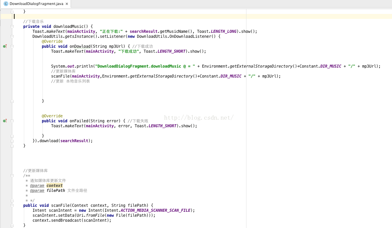The width and height of the screenshot is (392, 228).
Task: Collapse the scanFile method fold marker
Action: [x=12, y=205]
